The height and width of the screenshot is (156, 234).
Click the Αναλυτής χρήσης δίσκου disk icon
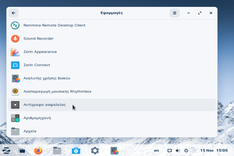coord(16,78)
